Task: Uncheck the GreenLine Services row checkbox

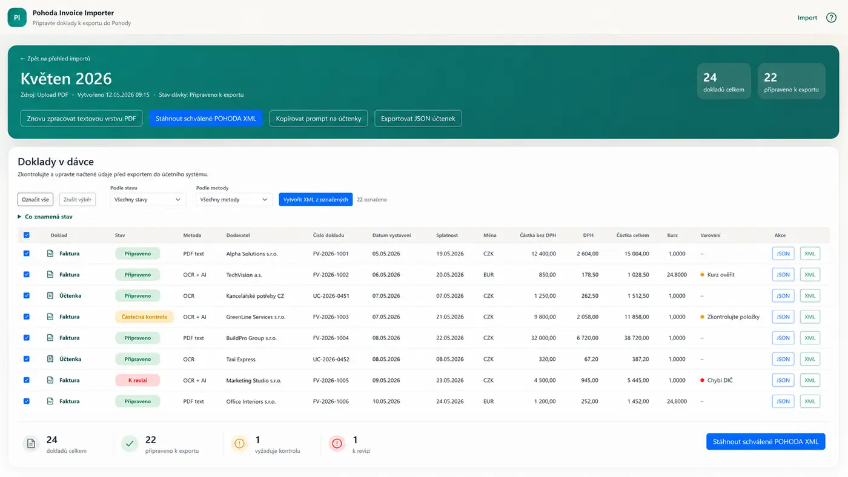Action: click(26, 317)
